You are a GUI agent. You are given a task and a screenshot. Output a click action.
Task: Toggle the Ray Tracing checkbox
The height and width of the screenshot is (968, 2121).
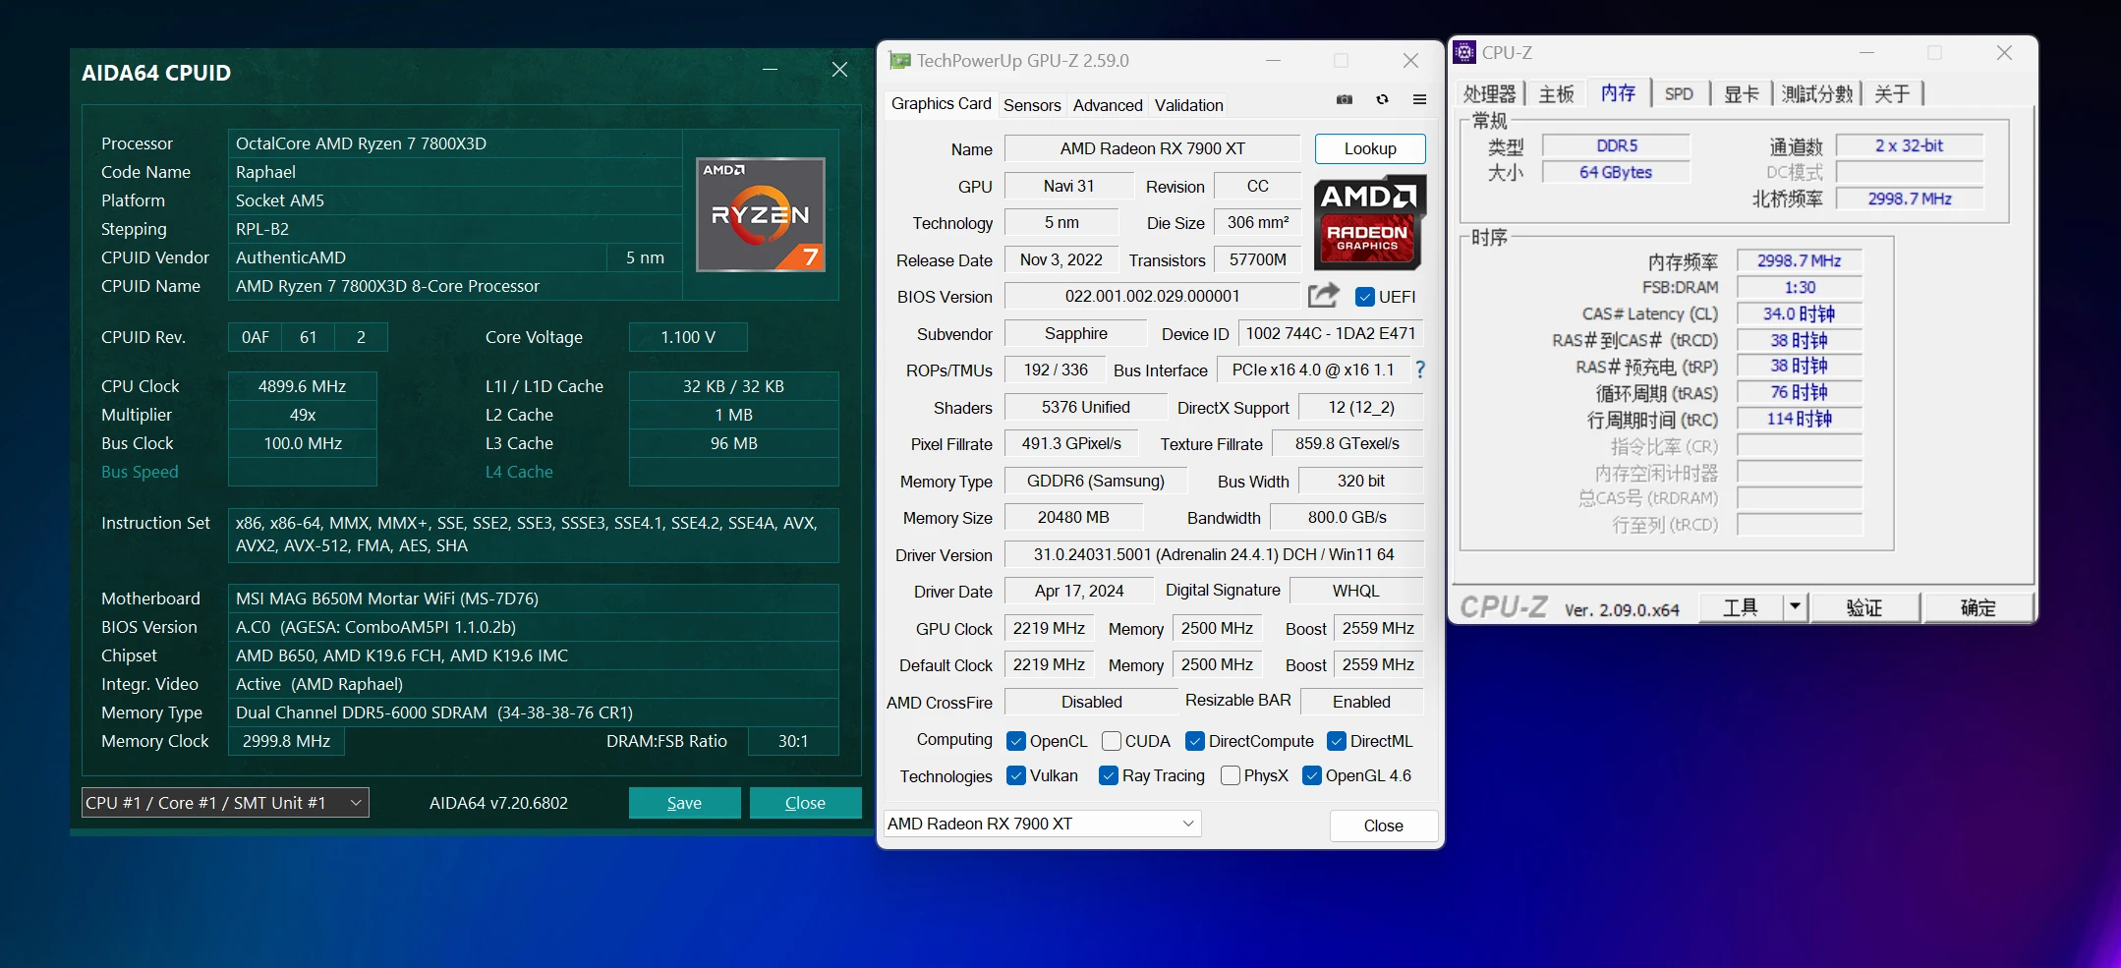[x=1109, y=775]
